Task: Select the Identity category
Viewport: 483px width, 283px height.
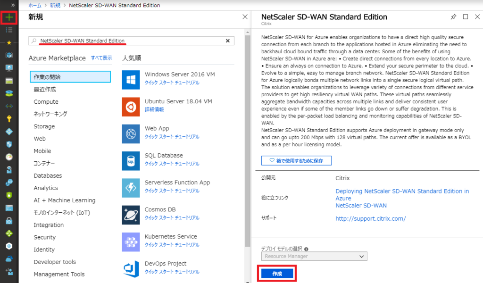Action: pyautogui.click(x=44, y=250)
